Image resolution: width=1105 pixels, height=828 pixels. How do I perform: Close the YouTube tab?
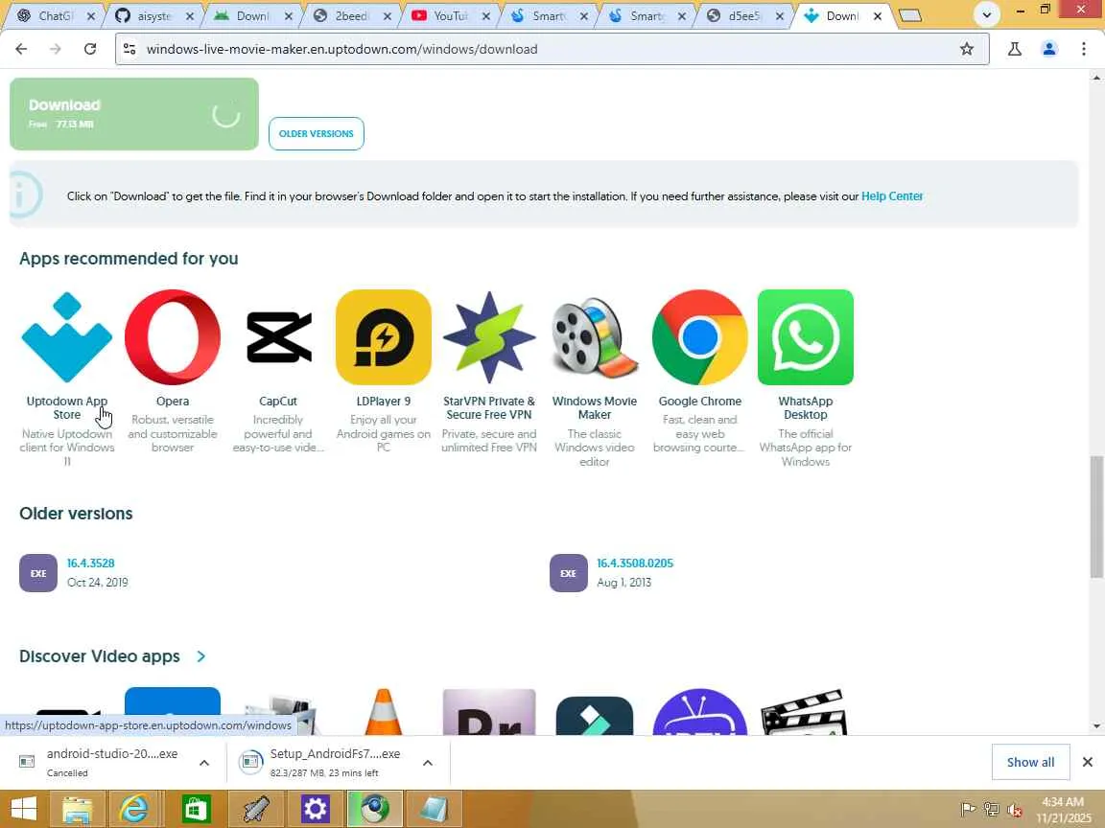485,15
